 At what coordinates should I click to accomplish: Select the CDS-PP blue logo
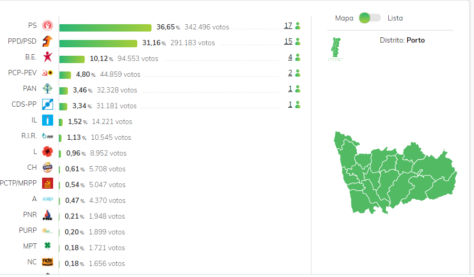(47, 105)
